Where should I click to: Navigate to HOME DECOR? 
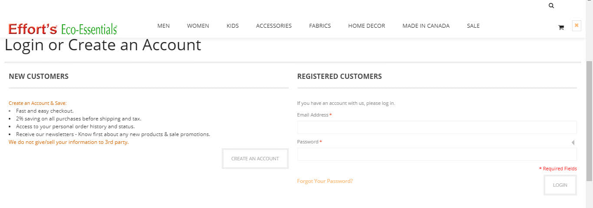pyautogui.click(x=366, y=26)
